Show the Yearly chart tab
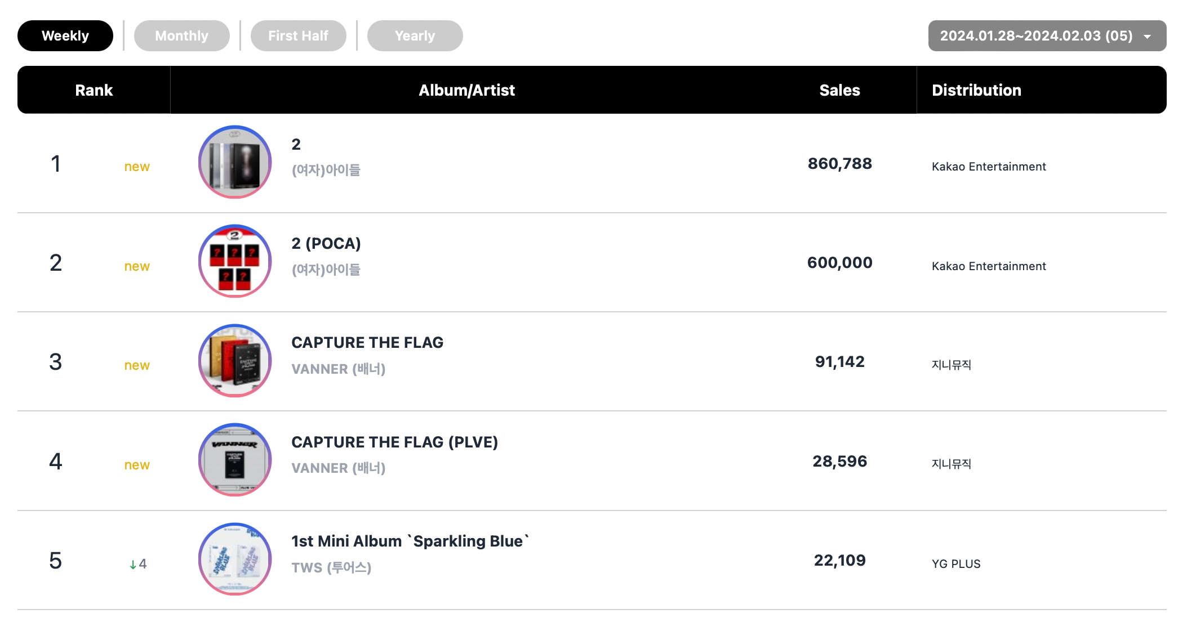The width and height of the screenshot is (1187, 618). point(415,36)
